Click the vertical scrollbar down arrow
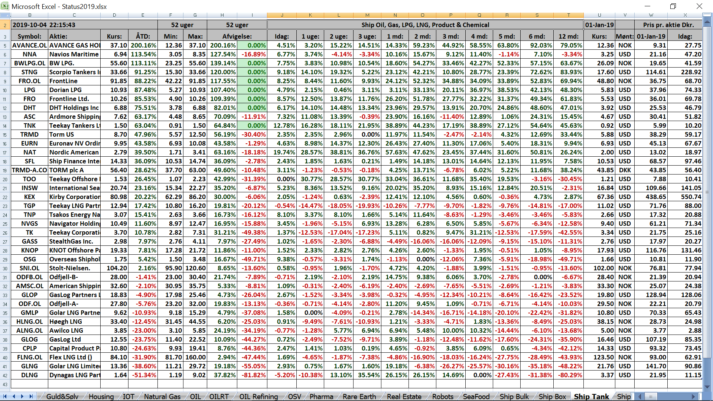The image size is (713, 401). (707, 387)
